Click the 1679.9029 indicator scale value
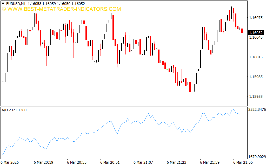The height and width of the screenshot is (166, 266). click(257, 157)
